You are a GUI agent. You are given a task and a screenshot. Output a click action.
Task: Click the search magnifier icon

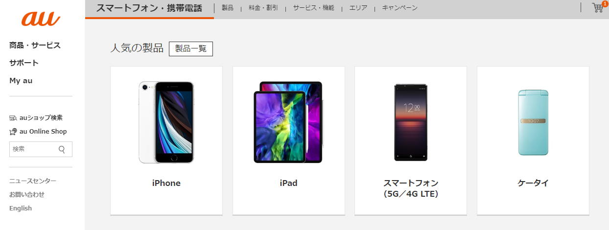[x=62, y=149]
